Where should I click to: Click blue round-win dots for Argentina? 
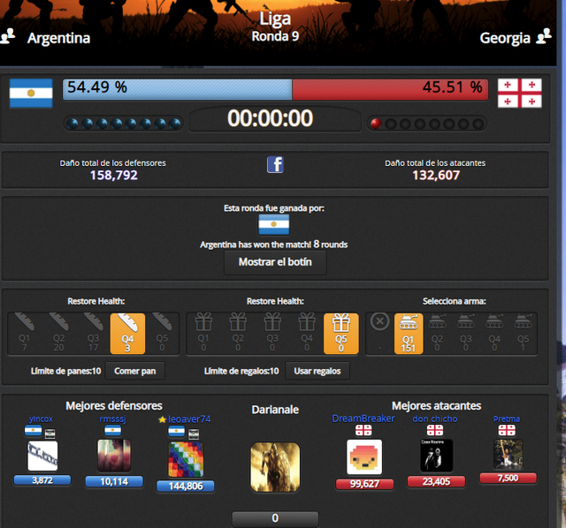[x=124, y=124]
